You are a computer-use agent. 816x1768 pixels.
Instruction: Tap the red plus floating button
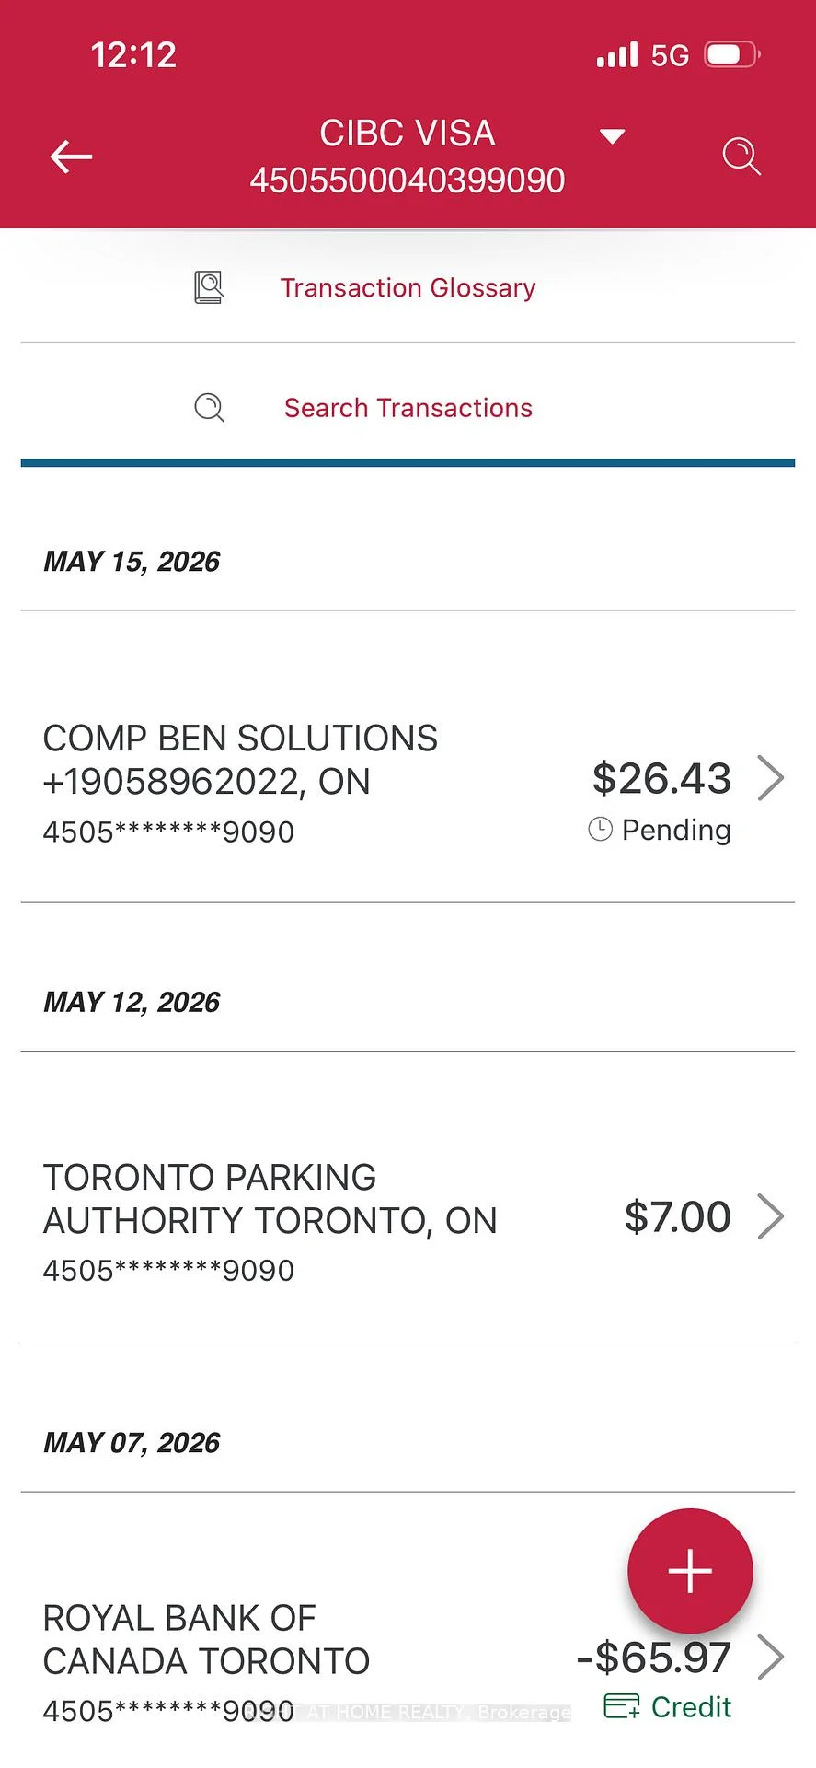(x=690, y=1570)
